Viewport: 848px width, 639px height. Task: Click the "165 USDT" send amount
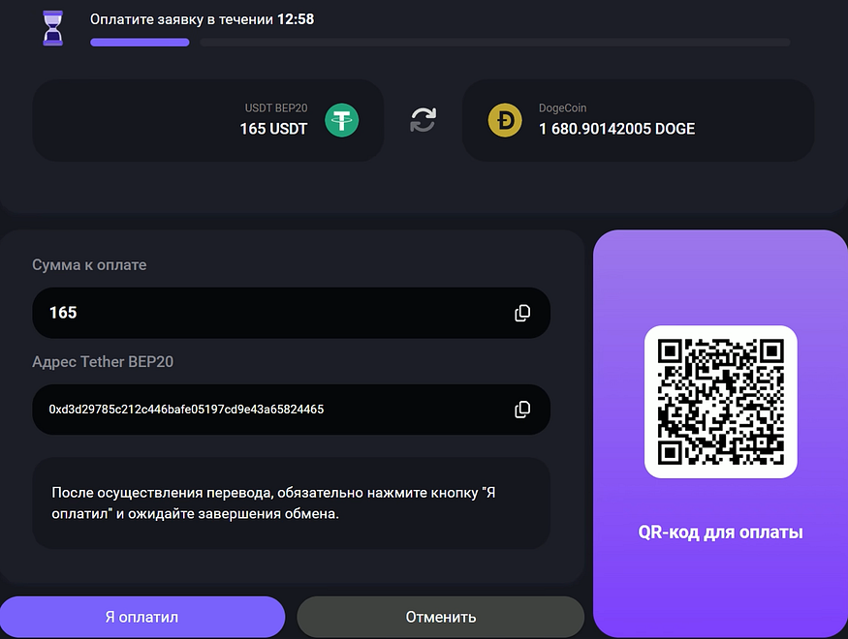click(273, 129)
